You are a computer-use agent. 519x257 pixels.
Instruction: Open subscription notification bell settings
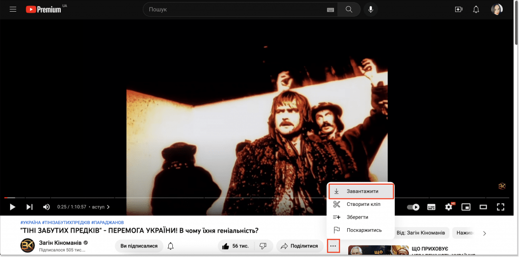coord(171,246)
